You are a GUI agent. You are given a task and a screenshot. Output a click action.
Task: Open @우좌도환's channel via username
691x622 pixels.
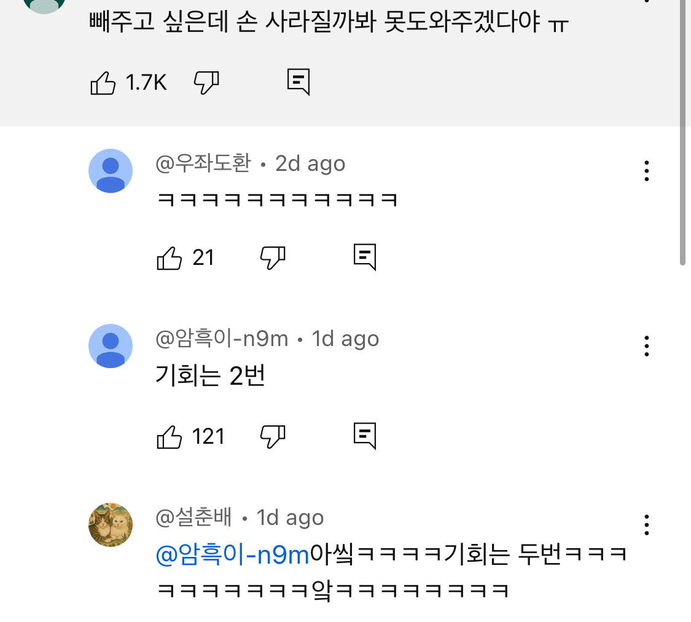[x=203, y=163]
